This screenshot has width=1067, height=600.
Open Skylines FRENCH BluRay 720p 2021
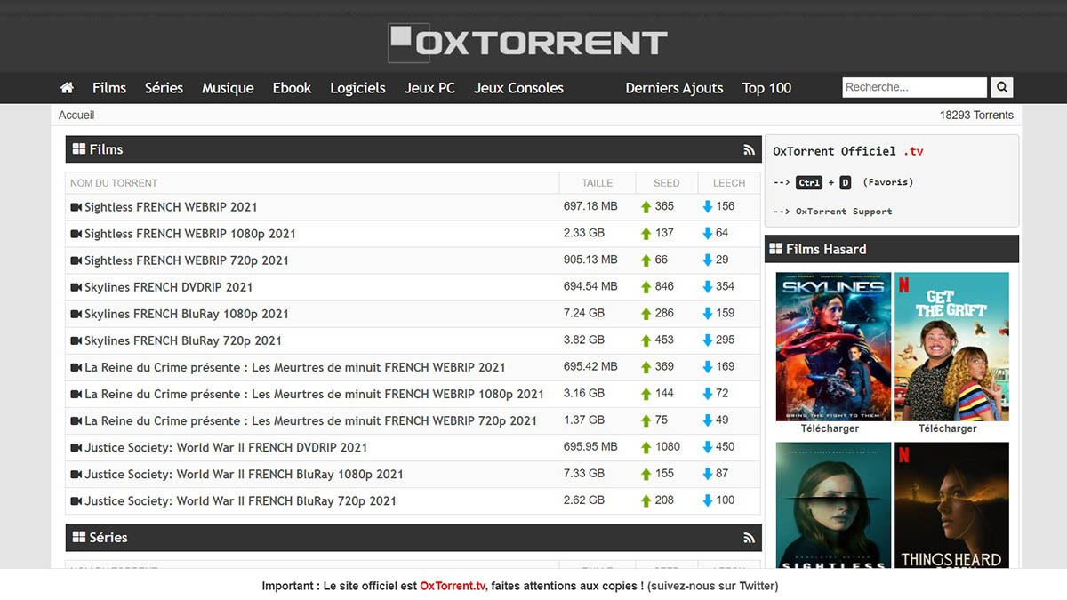[x=183, y=340]
